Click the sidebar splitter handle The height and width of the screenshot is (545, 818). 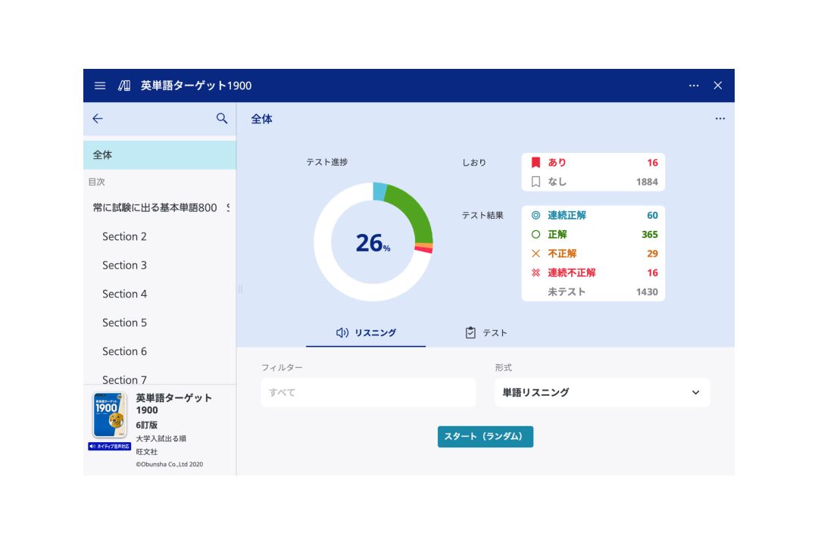(x=240, y=289)
